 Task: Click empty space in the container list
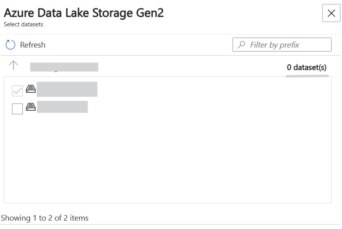coord(167,157)
